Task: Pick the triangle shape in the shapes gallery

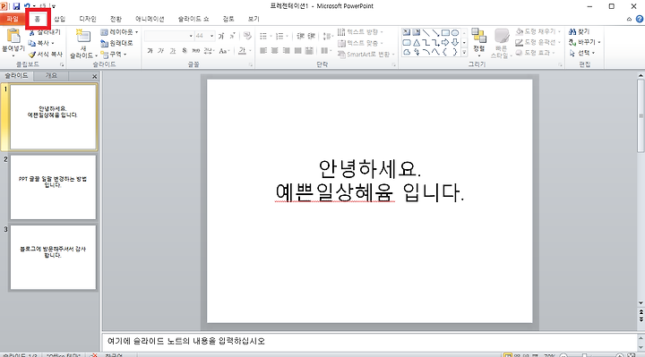Action: [417, 42]
